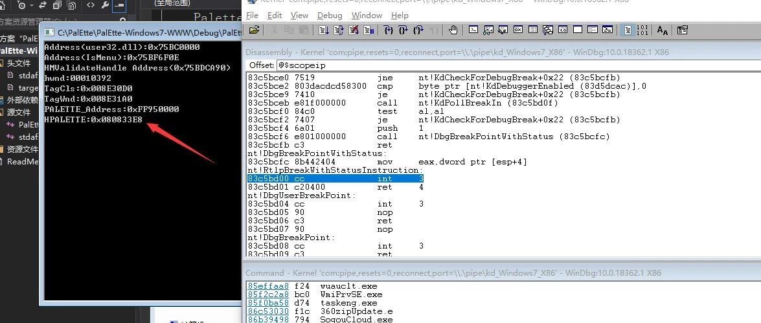Click the HPALETTE:0x080833E8 console line

click(93, 119)
